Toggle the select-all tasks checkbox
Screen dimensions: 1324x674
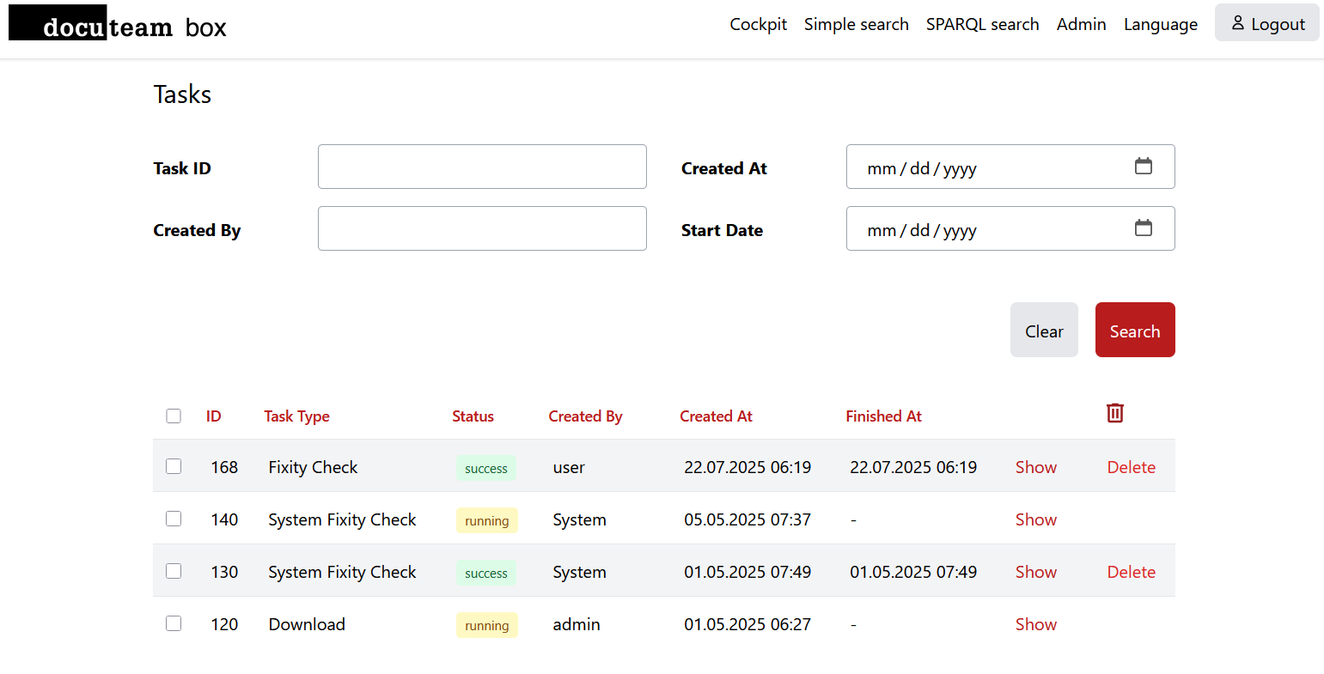pos(174,416)
